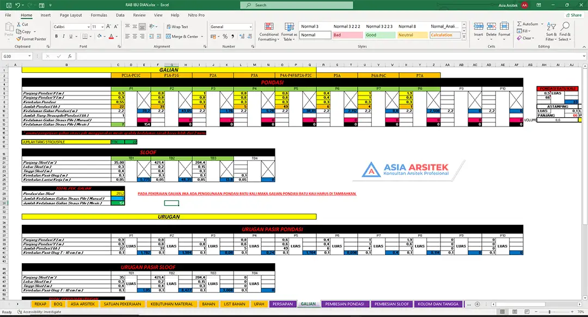
Task: Toggle Wrap Text for selected cells
Action: [176, 27]
